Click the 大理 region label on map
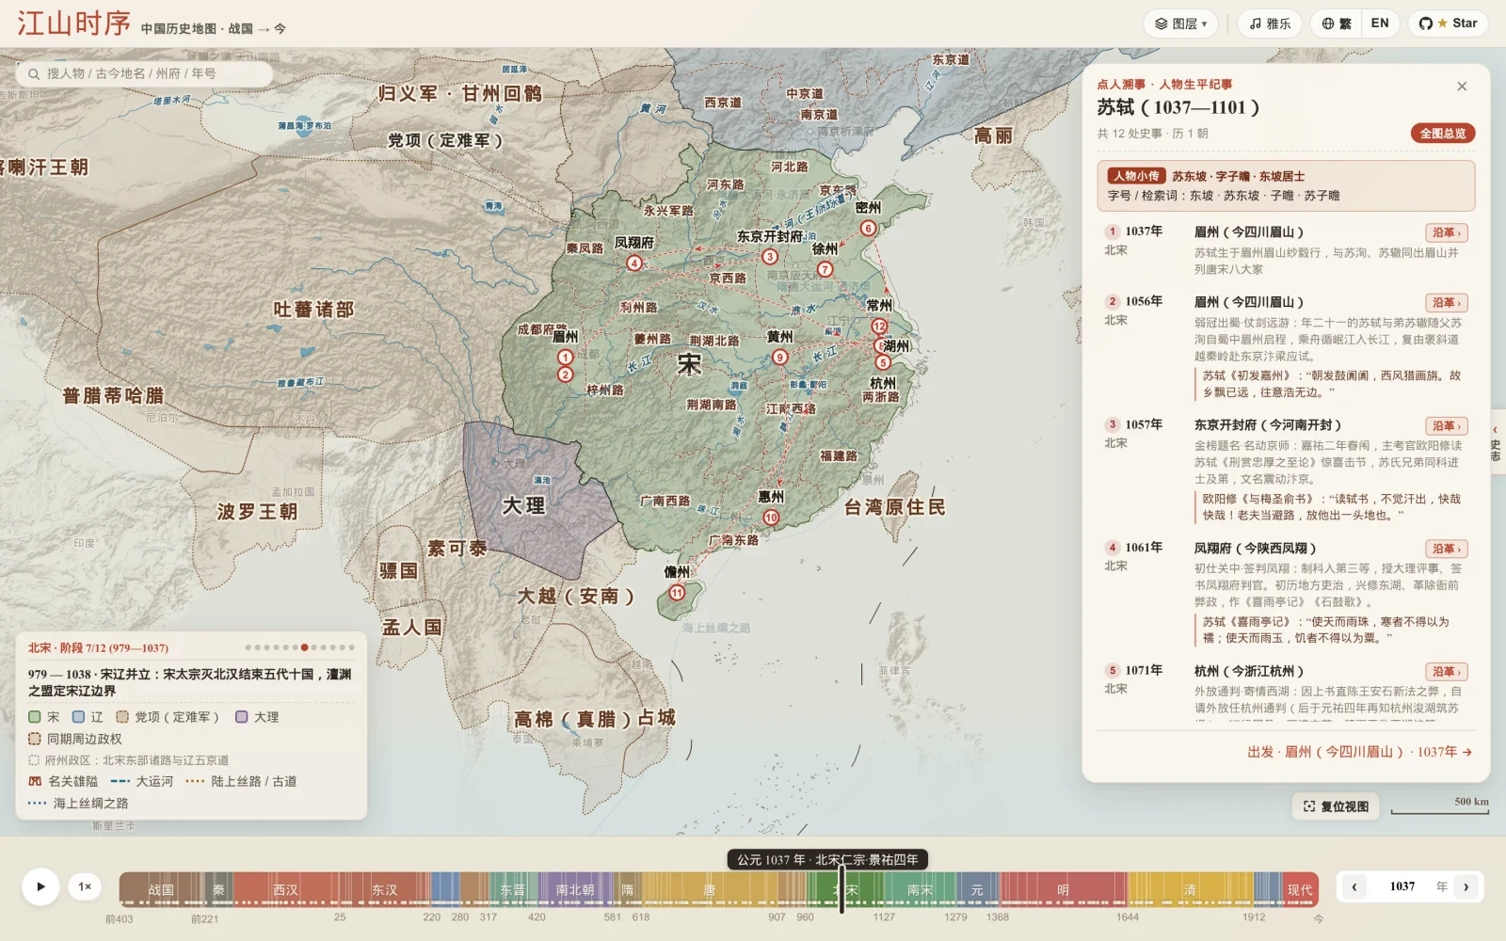The width and height of the screenshot is (1506, 941). coord(523,506)
